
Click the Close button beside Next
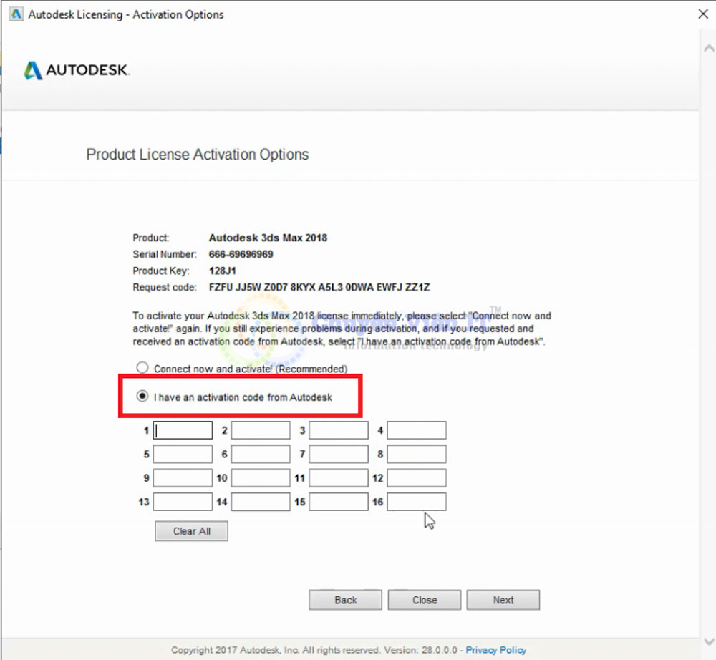tap(424, 600)
